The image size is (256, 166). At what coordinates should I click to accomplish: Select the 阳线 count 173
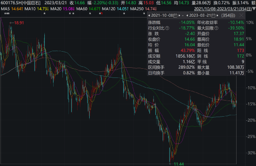tap(241, 51)
